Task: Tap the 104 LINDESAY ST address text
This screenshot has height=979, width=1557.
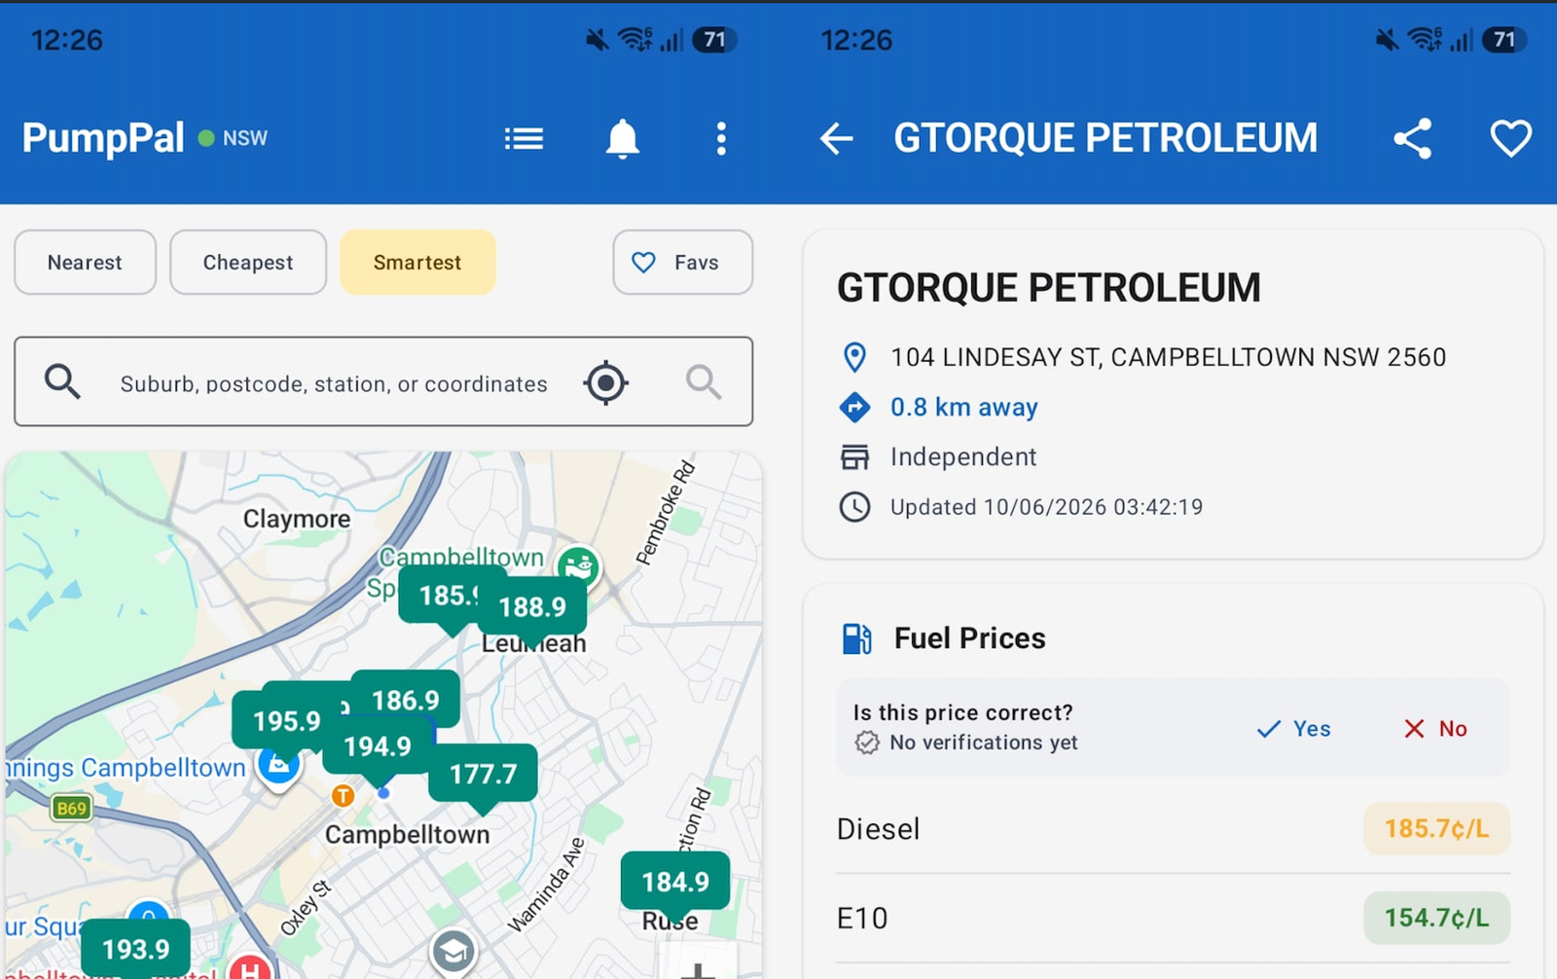Action: coord(1168,357)
